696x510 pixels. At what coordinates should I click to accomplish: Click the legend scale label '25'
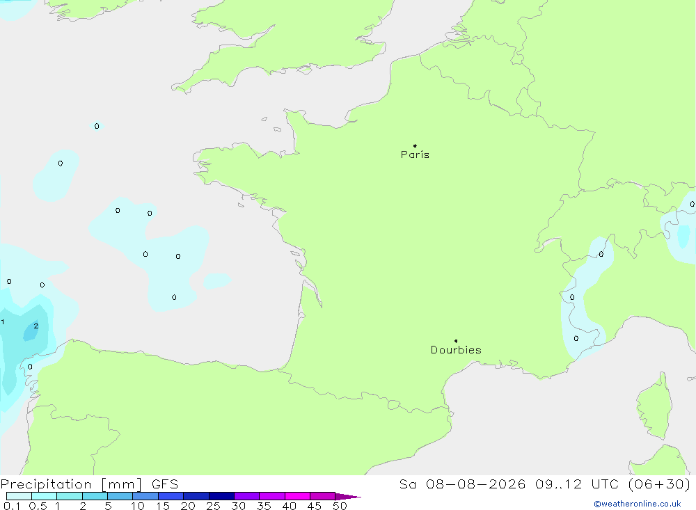point(213,506)
